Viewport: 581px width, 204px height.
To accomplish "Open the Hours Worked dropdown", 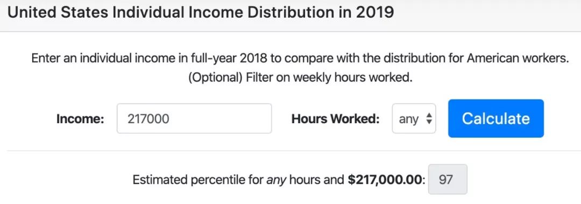I will (x=414, y=118).
